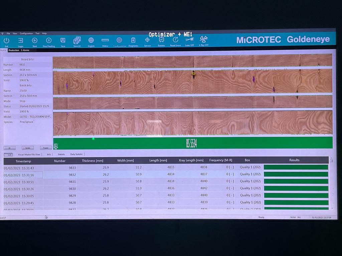The width and height of the screenshot is (342, 256).
Task: Open the Help menu
Action: [44, 34]
